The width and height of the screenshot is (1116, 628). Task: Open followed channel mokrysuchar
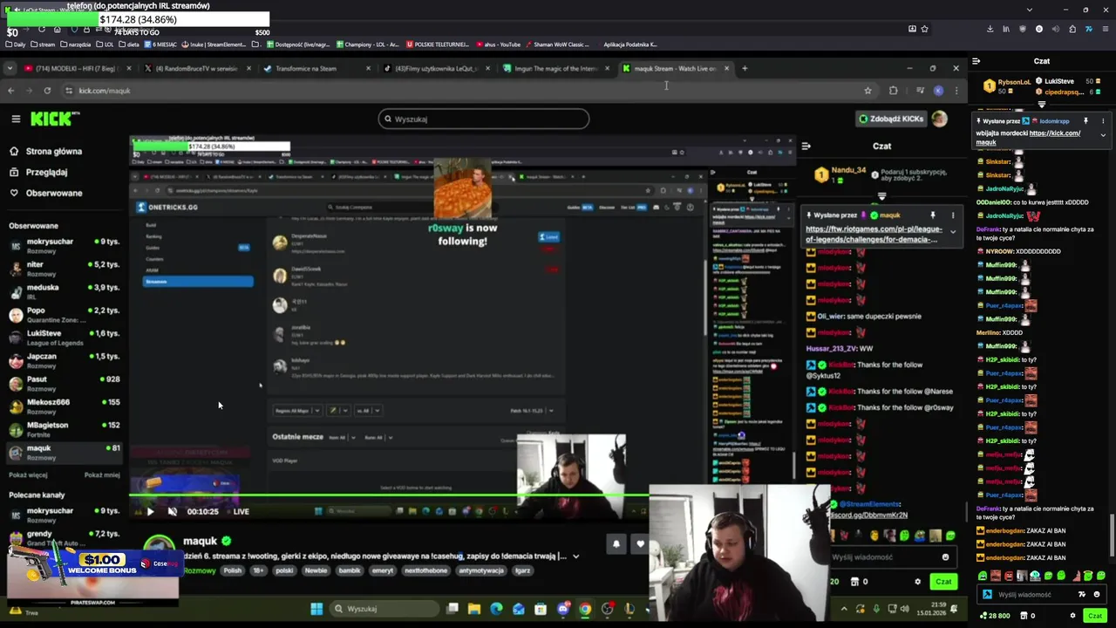pyautogui.click(x=64, y=245)
